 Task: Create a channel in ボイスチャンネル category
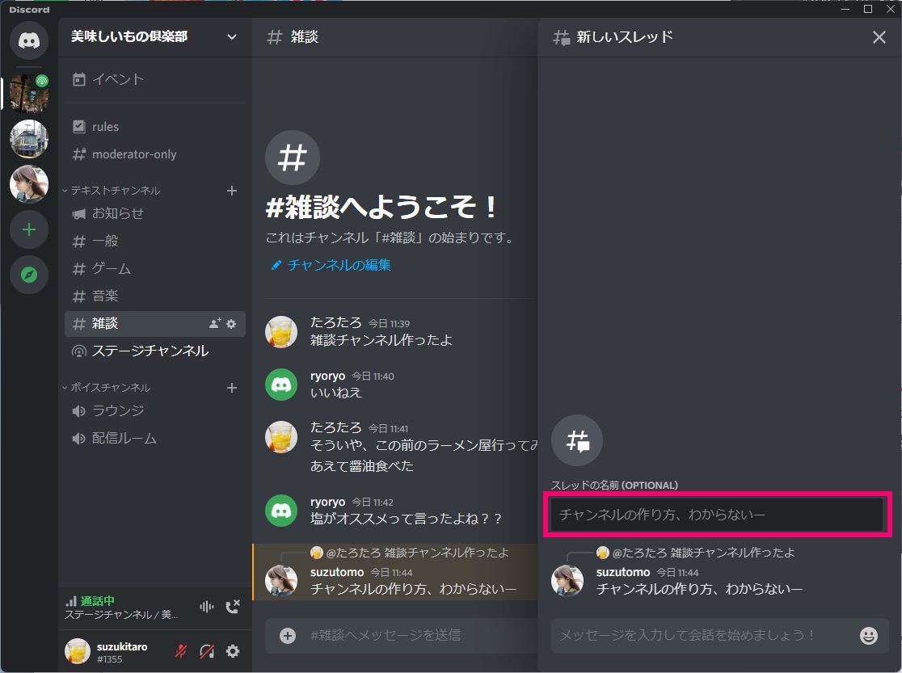point(232,388)
